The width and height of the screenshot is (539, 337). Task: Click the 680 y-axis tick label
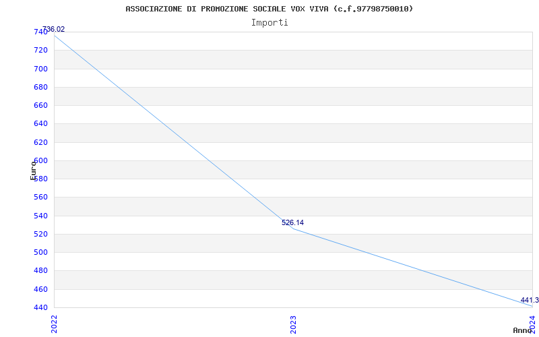pyautogui.click(x=40, y=87)
